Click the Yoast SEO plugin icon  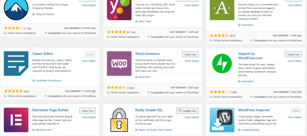119,10
